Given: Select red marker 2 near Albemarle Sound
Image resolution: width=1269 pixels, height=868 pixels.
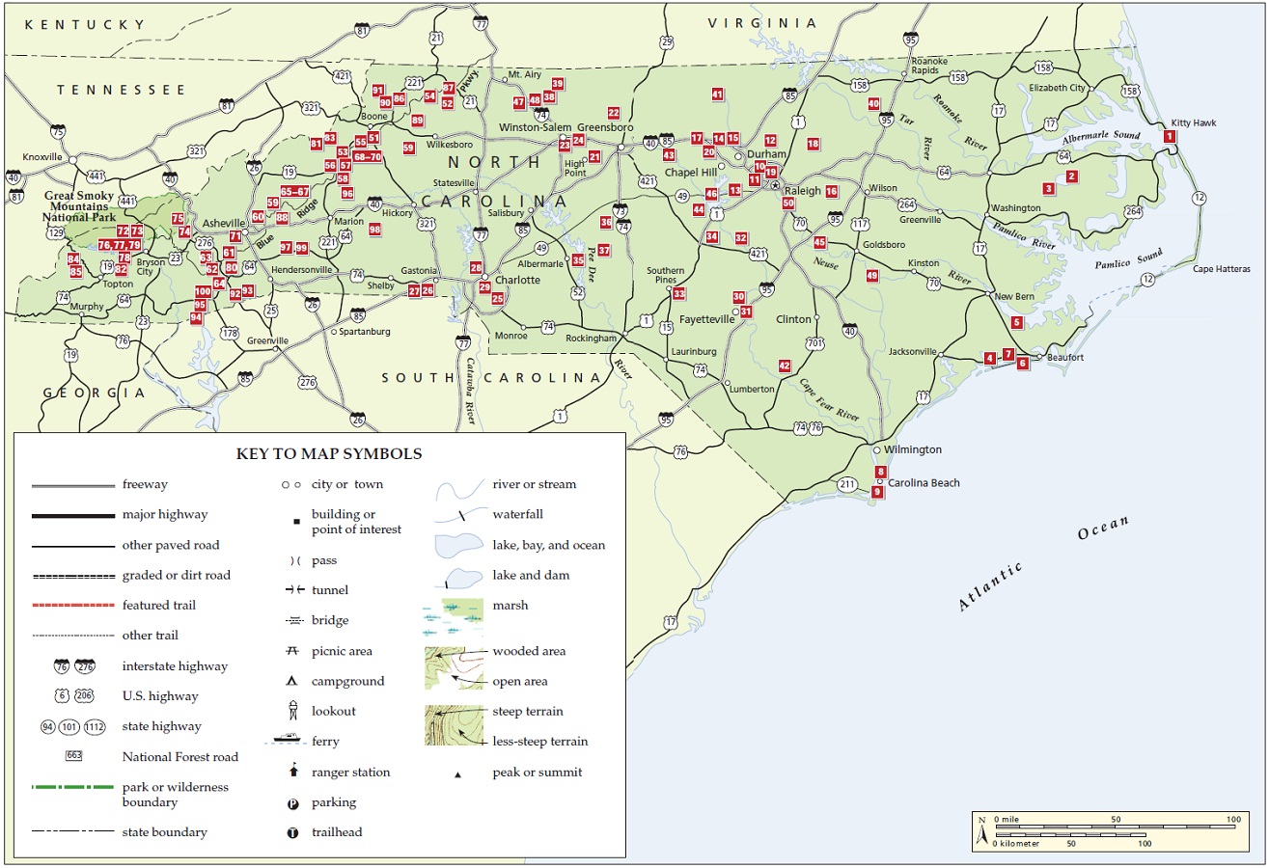Looking at the screenshot, I should click(x=1071, y=176).
